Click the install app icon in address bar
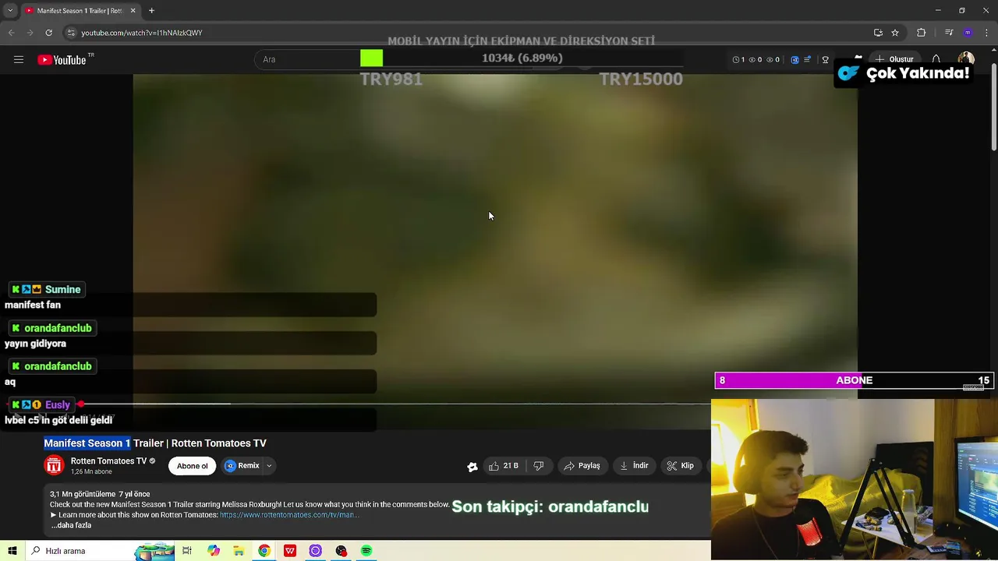 pyautogui.click(x=878, y=33)
